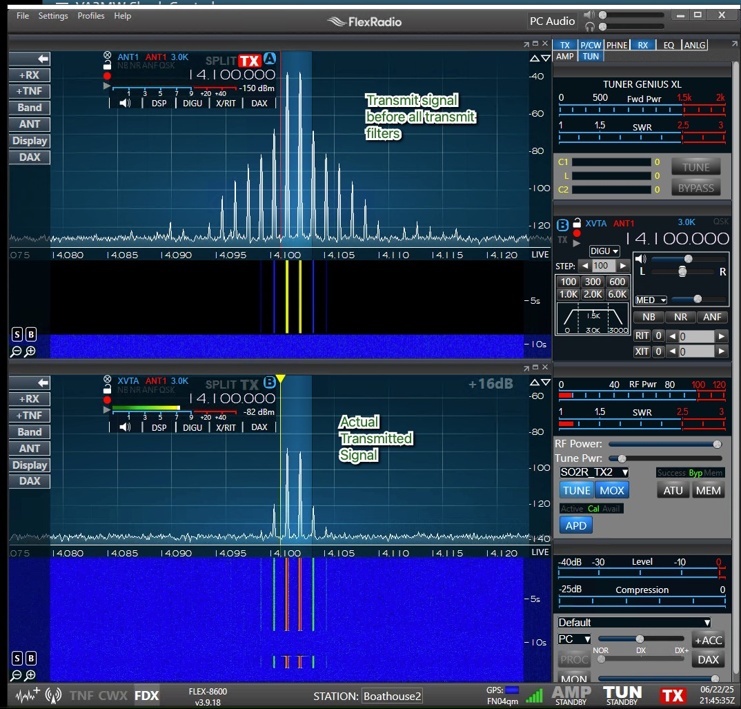
Task: Mute slice B via speaker icon in bottom flag
Action: coord(125,427)
